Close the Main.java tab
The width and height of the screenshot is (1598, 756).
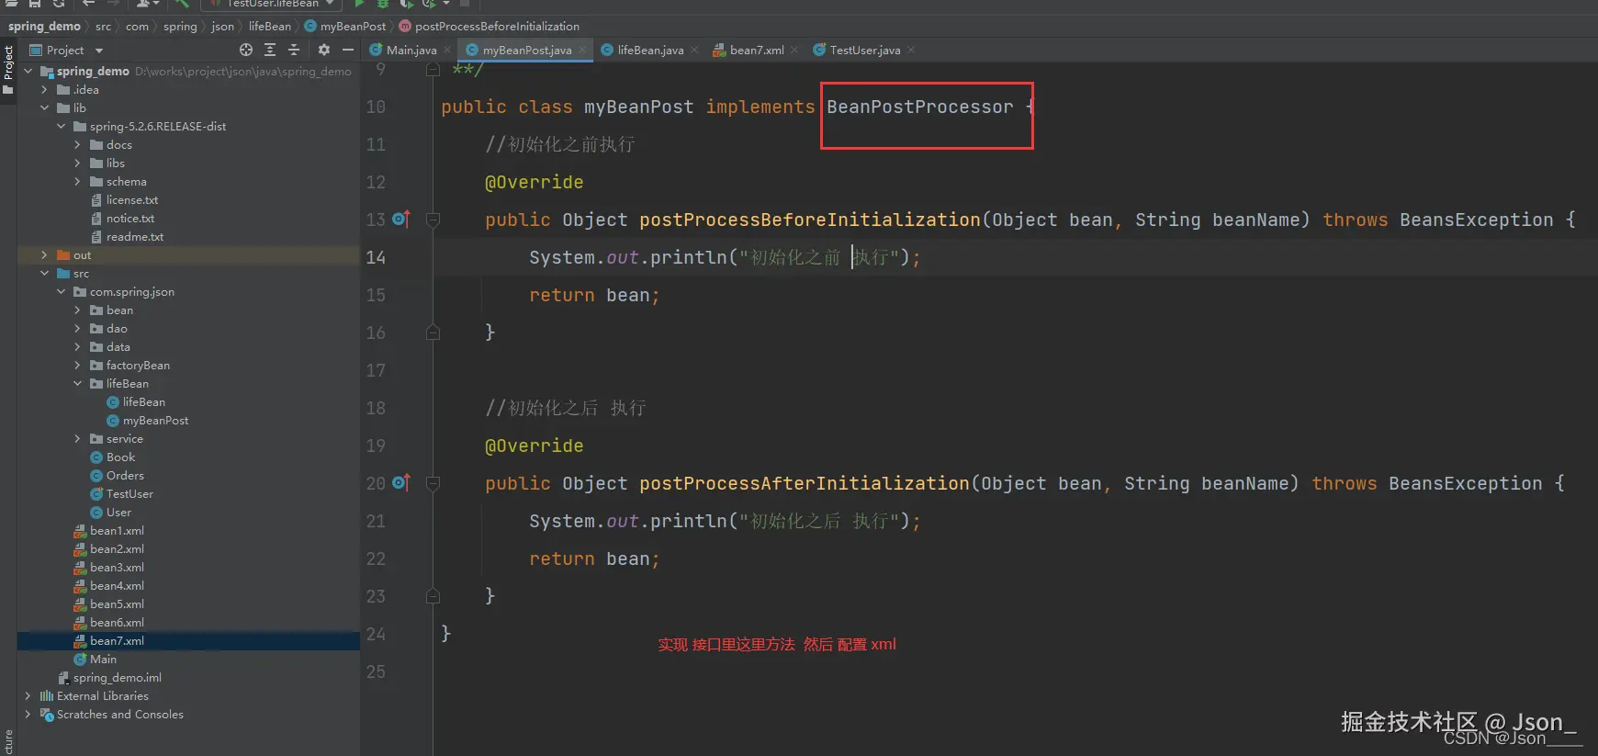447,50
